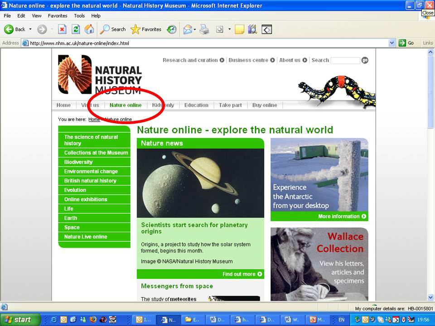The height and width of the screenshot is (326, 435).
Task: Open the Life sidebar link
Action: 94,209
